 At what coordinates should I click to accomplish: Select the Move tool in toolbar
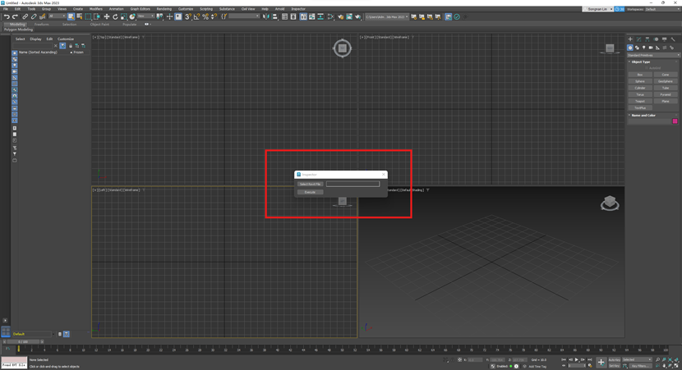click(106, 16)
